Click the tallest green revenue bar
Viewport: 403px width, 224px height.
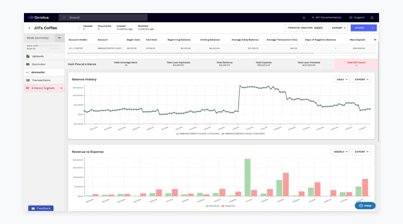point(247,178)
